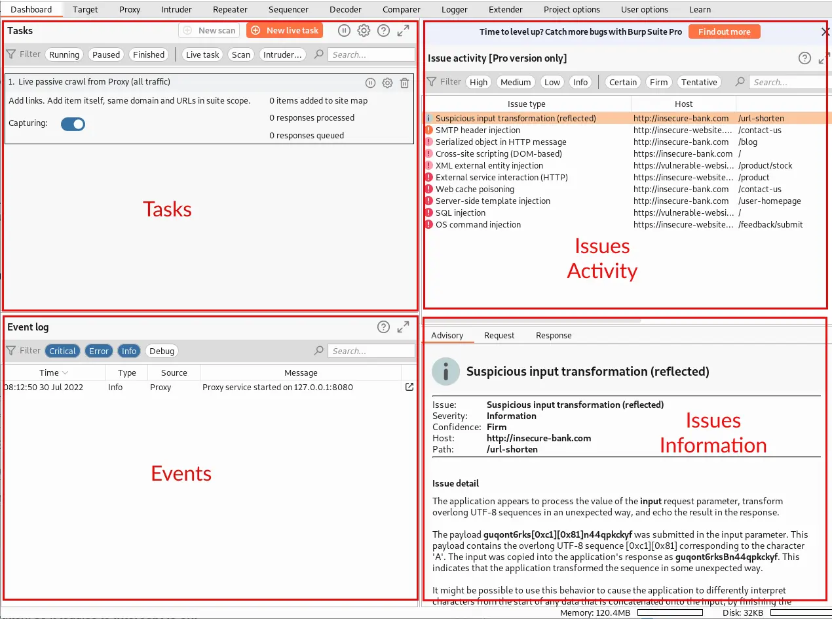Delete the live passive crawl task
Viewport: 832px width, 619px height.
(405, 83)
